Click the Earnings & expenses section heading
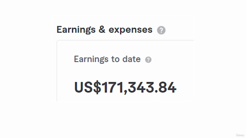Image resolution: width=246 pixels, height=138 pixels. [105, 30]
